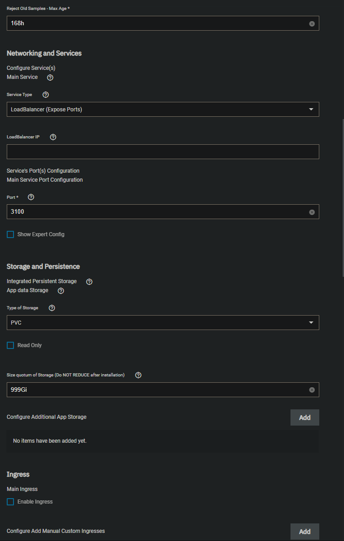The height and width of the screenshot is (541, 344).
Task: Add an Additional App Storage entry
Action: 304,417
